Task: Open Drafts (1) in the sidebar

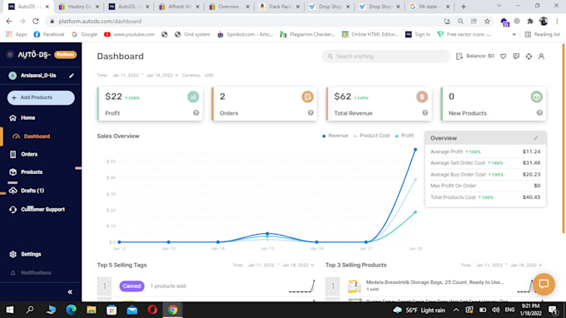Action: pyautogui.click(x=32, y=191)
